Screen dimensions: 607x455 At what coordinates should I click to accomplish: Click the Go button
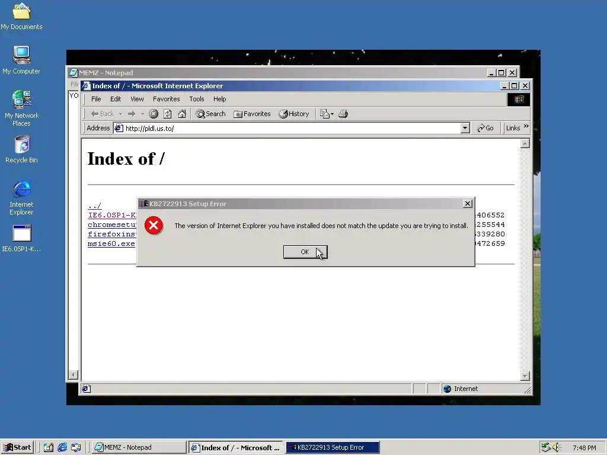click(x=485, y=128)
